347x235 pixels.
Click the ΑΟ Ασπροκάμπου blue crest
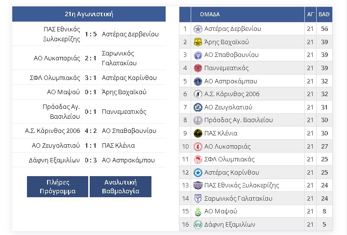point(198,81)
